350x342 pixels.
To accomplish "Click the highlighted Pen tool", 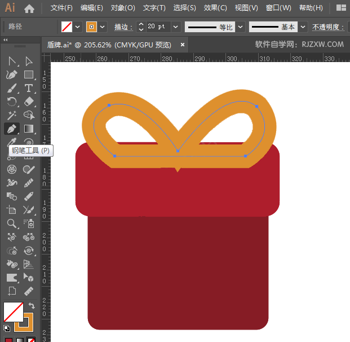I will click(12, 129).
